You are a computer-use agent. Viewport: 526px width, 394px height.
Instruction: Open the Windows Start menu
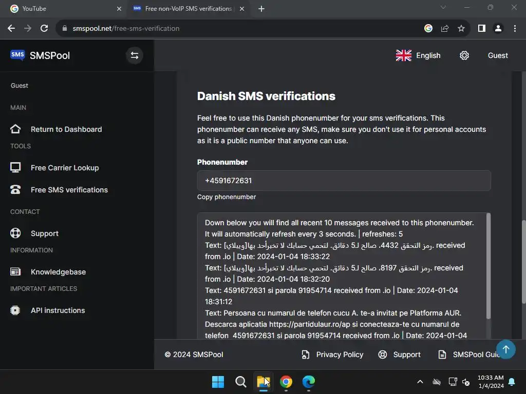(218, 382)
